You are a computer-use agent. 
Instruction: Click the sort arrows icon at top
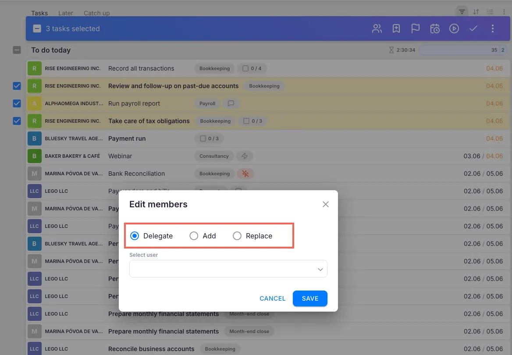coord(476,12)
